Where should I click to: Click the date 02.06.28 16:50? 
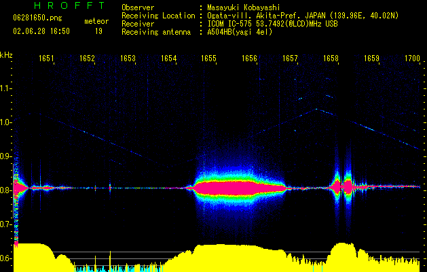[x=41, y=31]
